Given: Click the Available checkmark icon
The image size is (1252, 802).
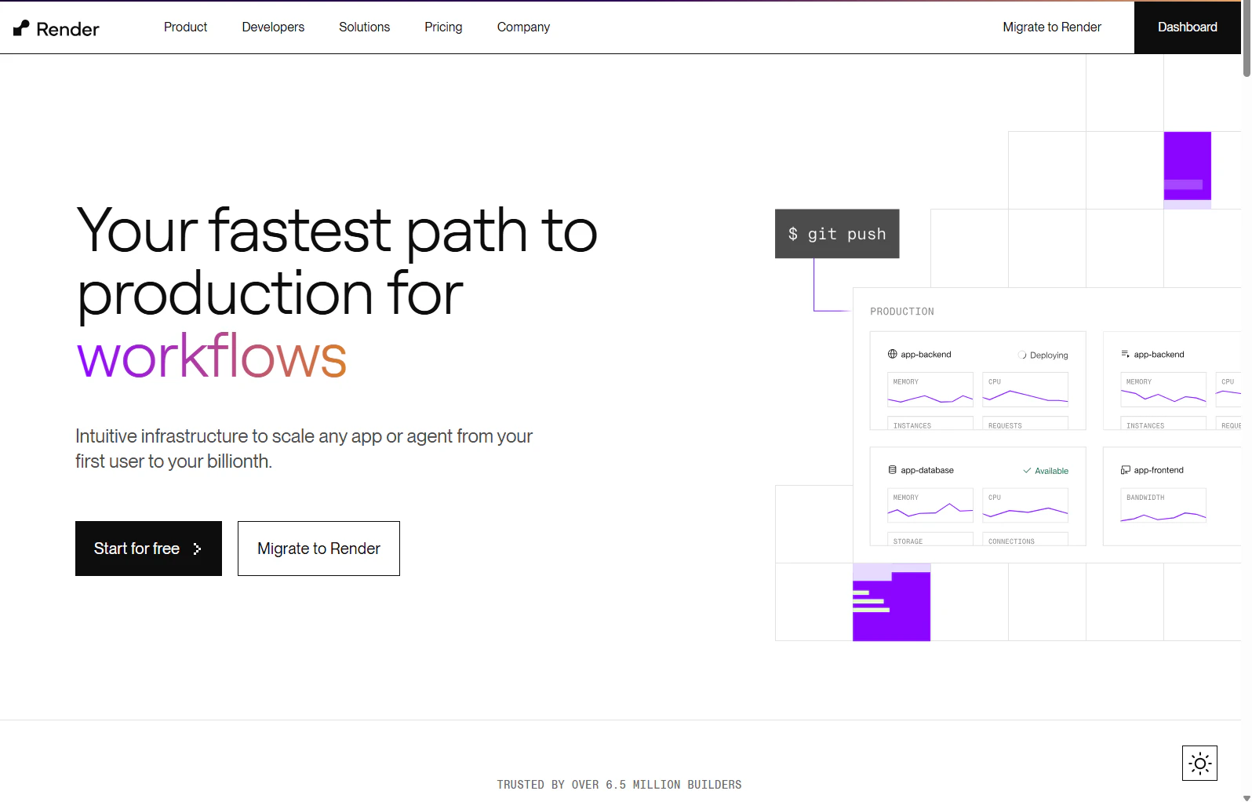Looking at the screenshot, I should 1027,471.
